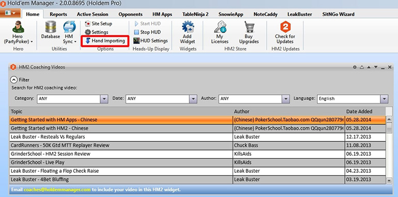
Task: Click the date cell 03.19.2013
Action: click(365, 179)
